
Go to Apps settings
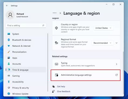[26, 58]
